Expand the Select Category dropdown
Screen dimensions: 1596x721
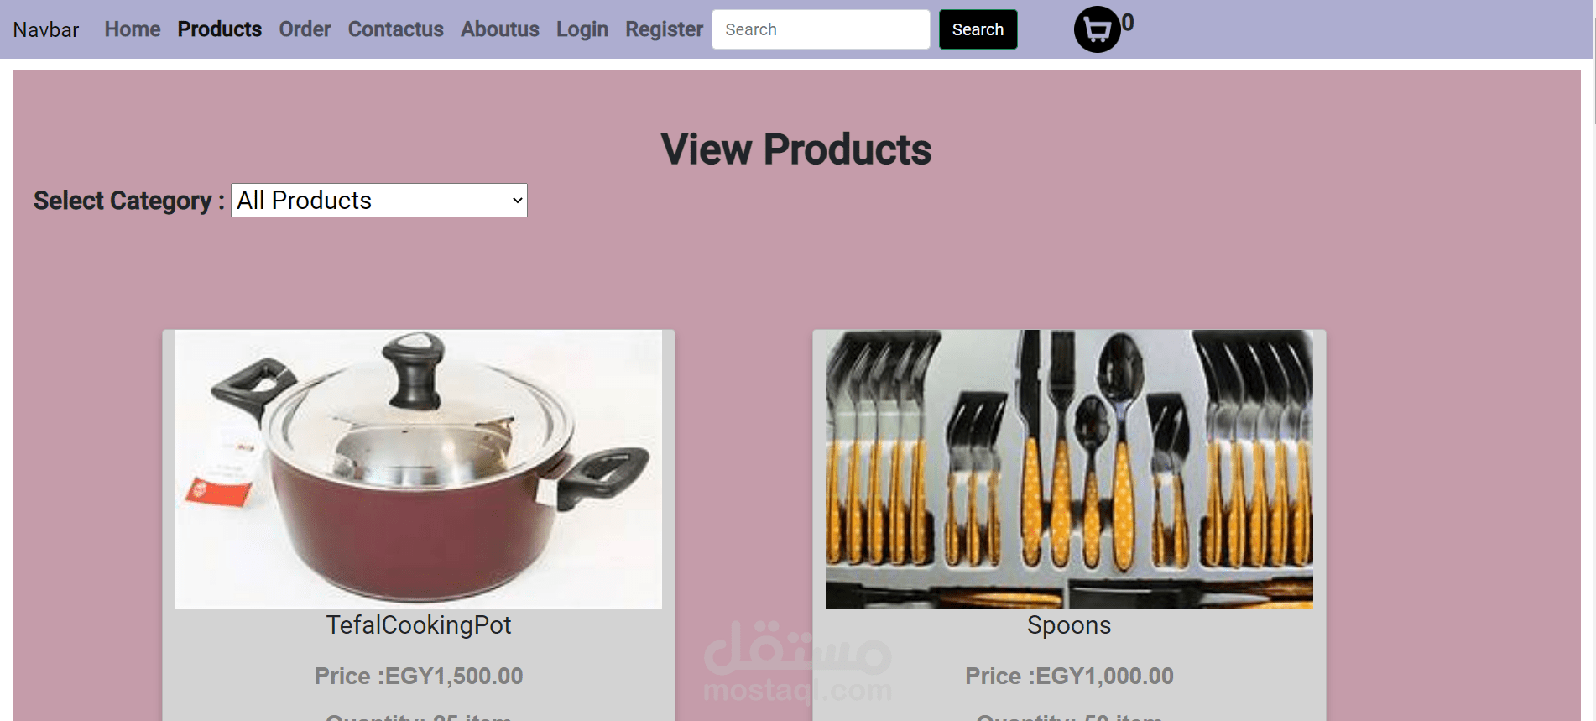[379, 200]
